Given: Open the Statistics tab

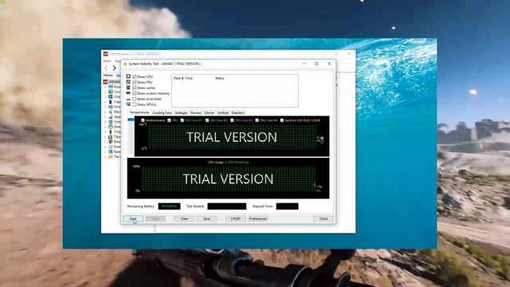Looking at the screenshot, I should pyautogui.click(x=238, y=112).
